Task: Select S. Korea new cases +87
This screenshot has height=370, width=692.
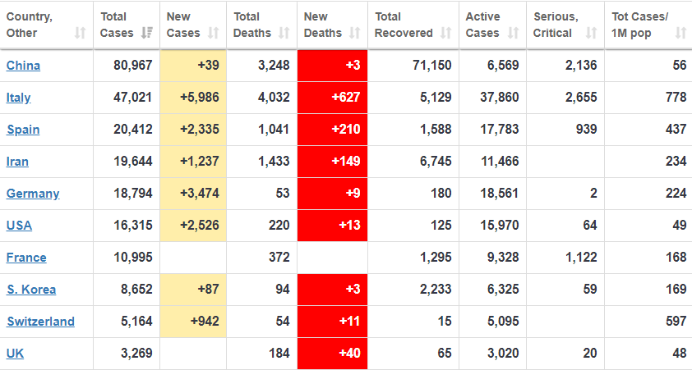Action: [208, 290]
